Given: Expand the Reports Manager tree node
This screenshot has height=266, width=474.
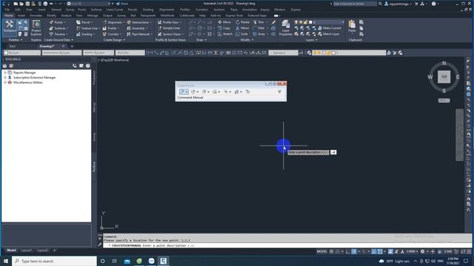Looking at the screenshot, I should coord(5,72).
